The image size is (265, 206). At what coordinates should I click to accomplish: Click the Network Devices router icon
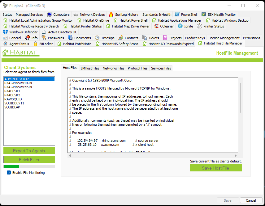pyautogui.click(x=76, y=15)
